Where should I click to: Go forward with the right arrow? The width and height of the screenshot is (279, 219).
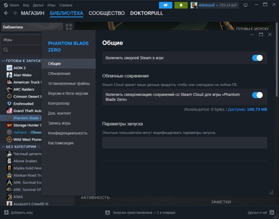[x=15, y=13]
